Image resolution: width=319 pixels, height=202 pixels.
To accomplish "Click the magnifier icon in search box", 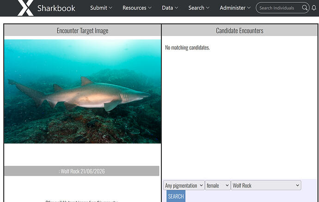I will tap(305, 8).
